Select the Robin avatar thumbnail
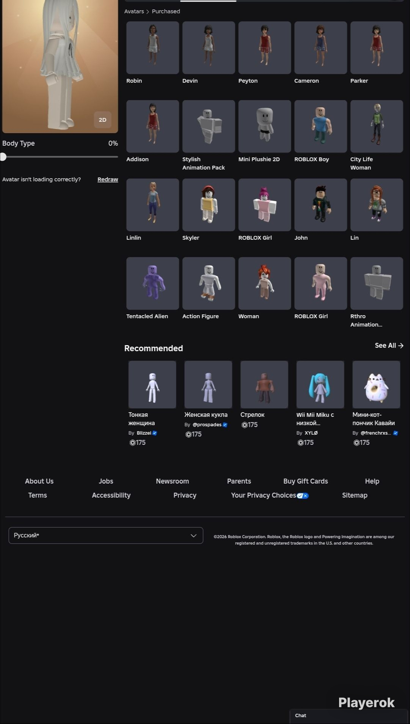The width and height of the screenshot is (410, 724). point(153,48)
